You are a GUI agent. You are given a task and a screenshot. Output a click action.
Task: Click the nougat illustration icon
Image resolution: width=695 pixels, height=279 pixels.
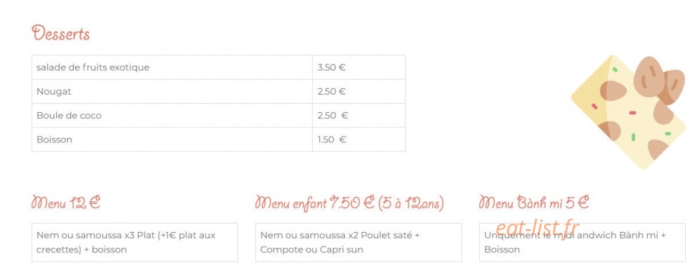[x=628, y=112]
